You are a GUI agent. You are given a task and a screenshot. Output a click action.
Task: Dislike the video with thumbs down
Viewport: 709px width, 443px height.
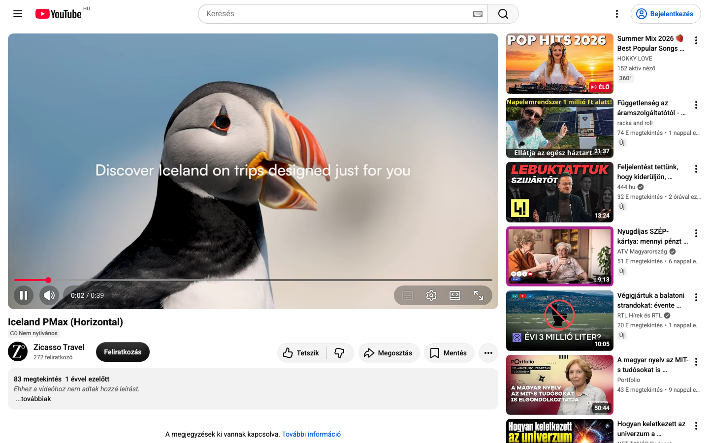pos(340,353)
